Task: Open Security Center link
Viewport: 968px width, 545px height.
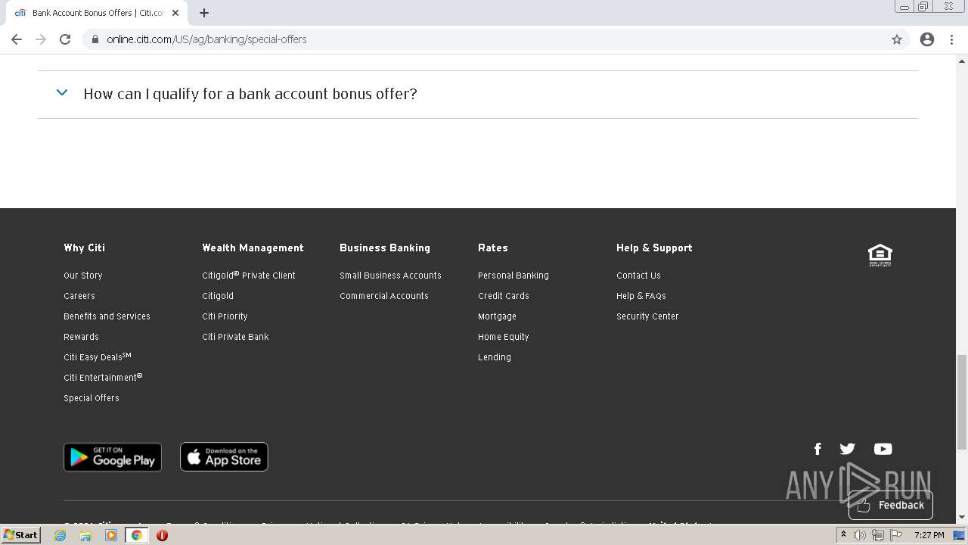Action: click(x=647, y=316)
